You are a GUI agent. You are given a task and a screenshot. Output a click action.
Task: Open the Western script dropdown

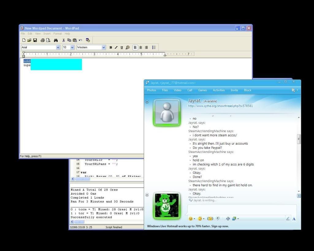(x=104, y=48)
